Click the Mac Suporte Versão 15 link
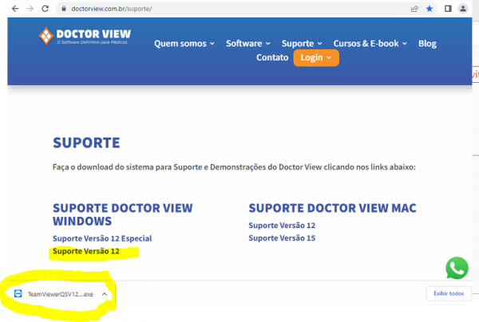Image resolution: width=479 pixels, height=322 pixels. point(282,238)
